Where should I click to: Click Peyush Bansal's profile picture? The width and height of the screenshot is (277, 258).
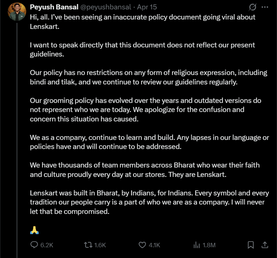click(16, 12)
